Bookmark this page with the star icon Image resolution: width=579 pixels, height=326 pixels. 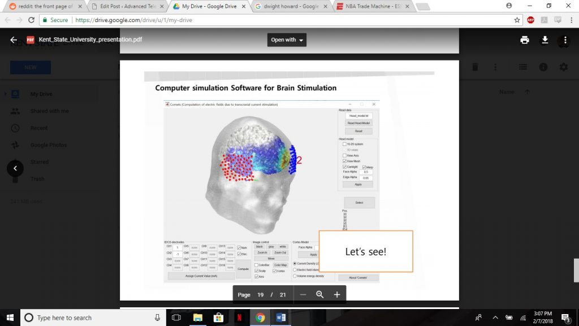coord(517,20)
